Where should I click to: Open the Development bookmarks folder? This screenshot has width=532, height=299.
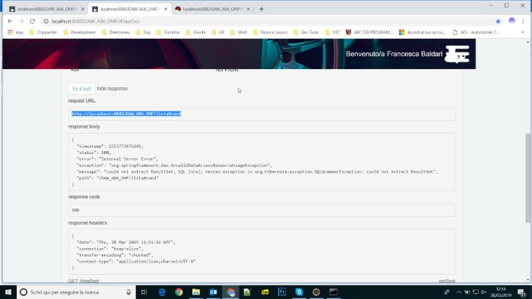(x=80, y=32)
